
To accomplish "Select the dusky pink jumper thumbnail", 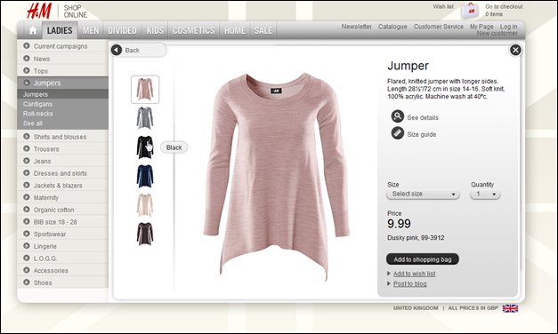I will 145,90.
